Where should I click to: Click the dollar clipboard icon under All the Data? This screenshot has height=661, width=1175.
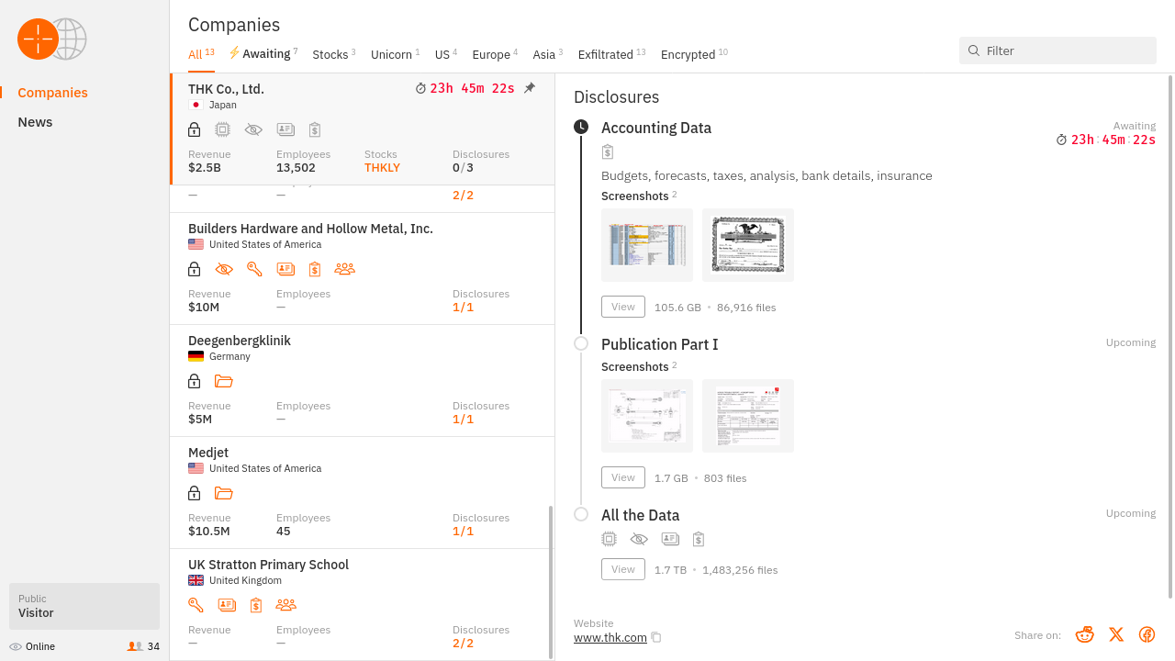click(699, 539)
